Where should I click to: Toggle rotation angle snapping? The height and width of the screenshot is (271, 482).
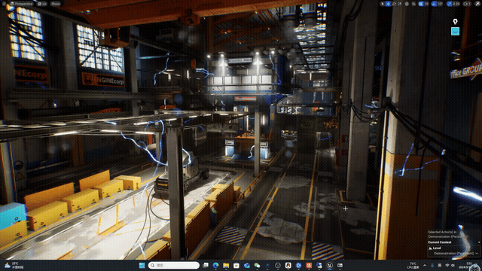tap(434, 4)
